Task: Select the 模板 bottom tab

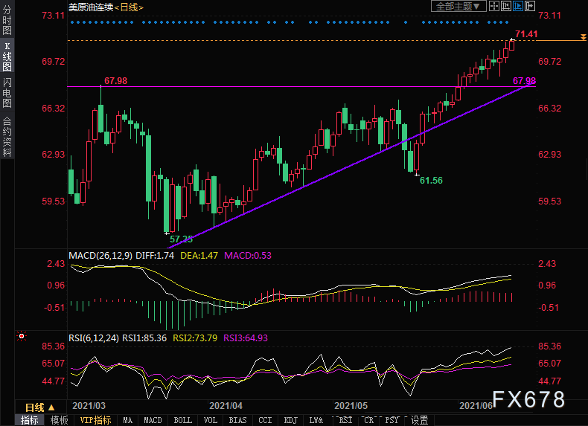Action: coord(59,420)
